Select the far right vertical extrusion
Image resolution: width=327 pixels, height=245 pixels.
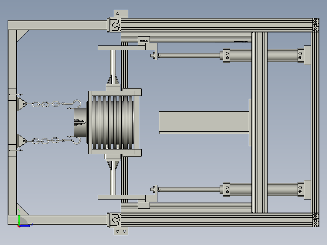(315, 122)
